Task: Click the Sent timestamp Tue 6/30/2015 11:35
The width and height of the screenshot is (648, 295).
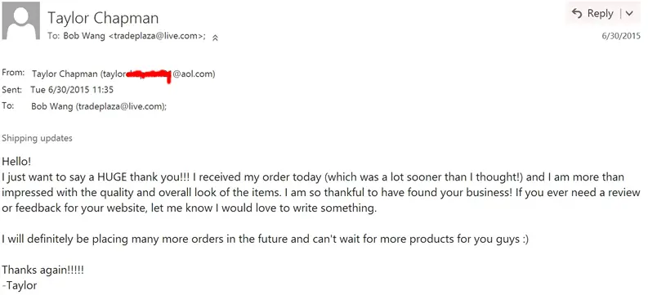Action: coord(72,90)
